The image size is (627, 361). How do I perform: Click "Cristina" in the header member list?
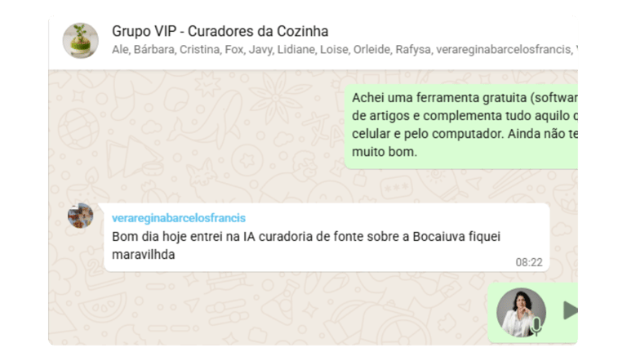[200, 50]
